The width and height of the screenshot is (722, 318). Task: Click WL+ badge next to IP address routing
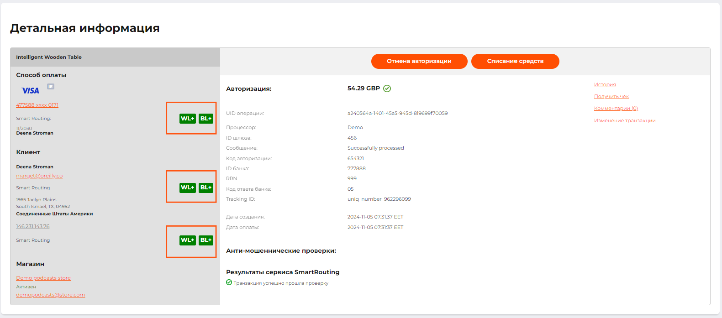(x=187, y=240)
